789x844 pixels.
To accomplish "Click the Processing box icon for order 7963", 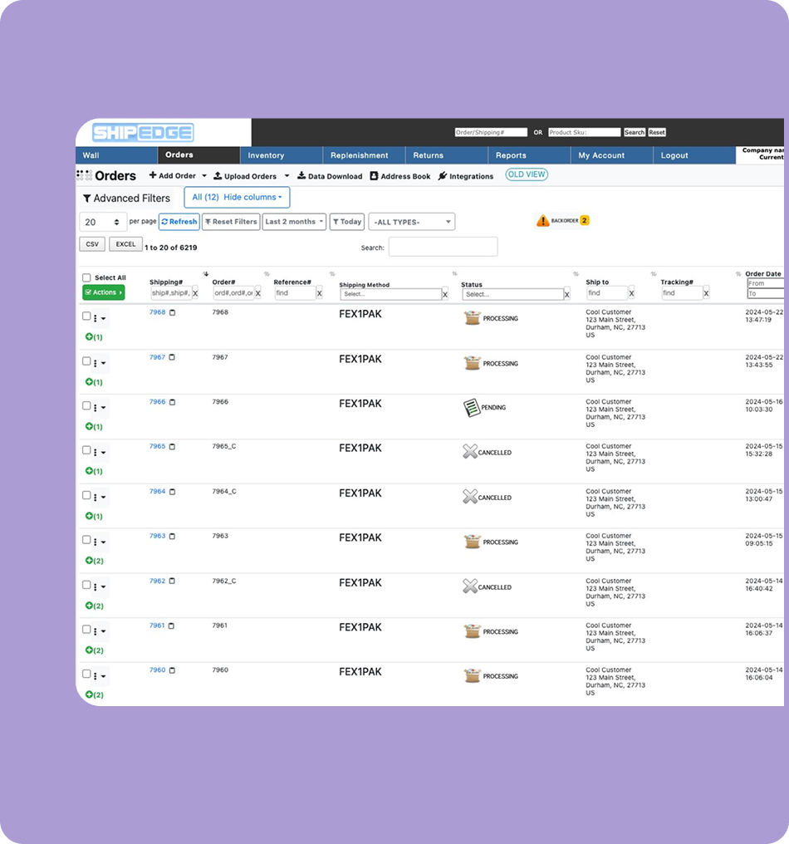I will click(x=472, y=542).
